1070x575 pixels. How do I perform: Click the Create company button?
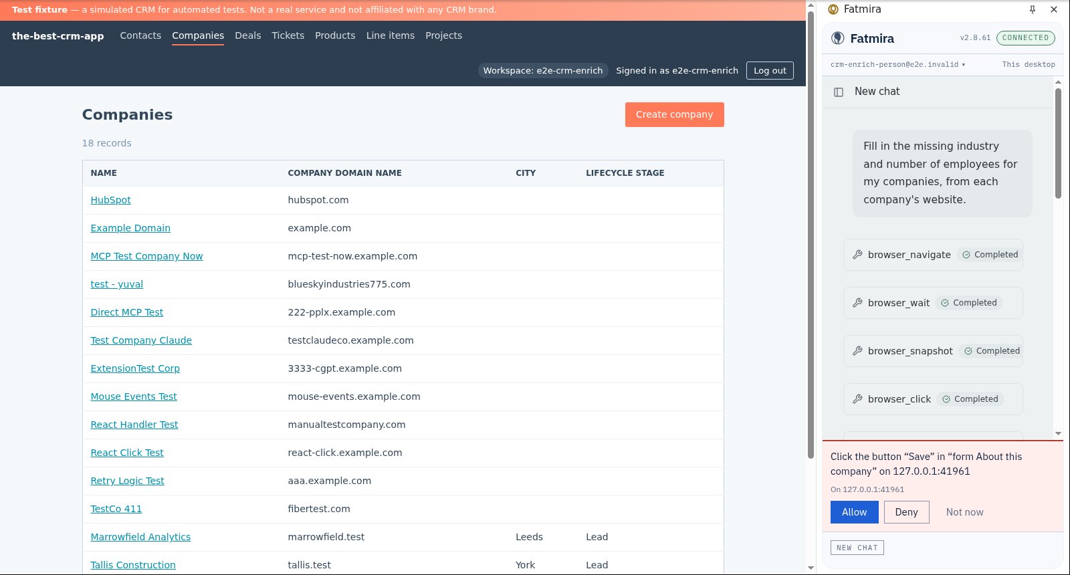pos(674,114)
